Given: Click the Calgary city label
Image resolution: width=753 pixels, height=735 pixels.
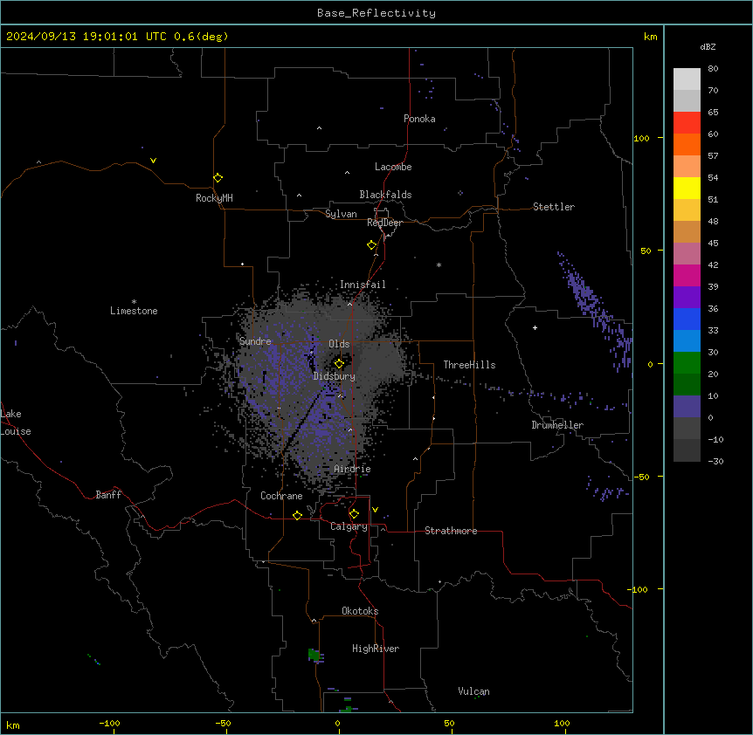Looking at the screenshot, I should coord(349,526).
